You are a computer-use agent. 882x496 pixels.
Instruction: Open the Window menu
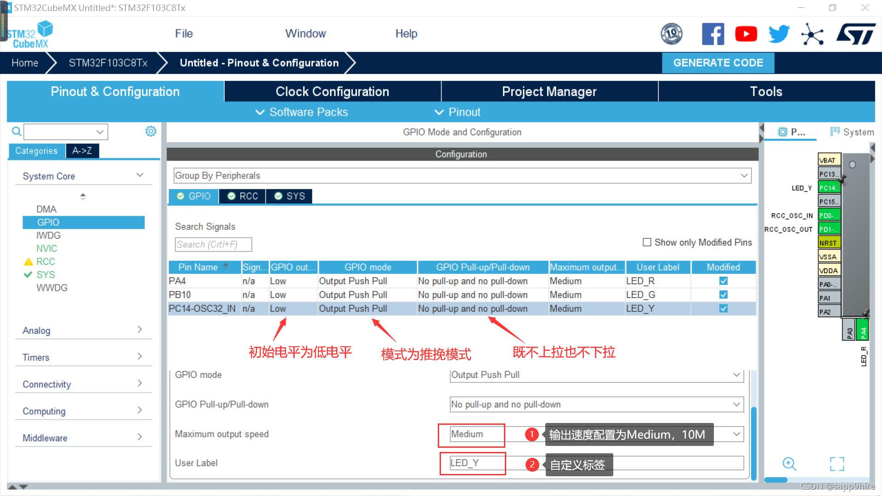point(305,34)
